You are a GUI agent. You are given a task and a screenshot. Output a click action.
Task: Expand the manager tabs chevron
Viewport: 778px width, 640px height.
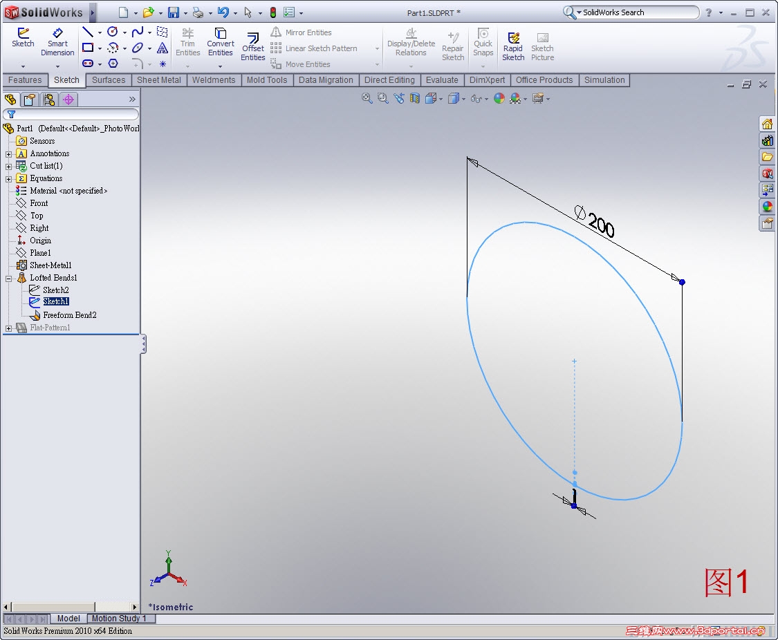(132, 99)
